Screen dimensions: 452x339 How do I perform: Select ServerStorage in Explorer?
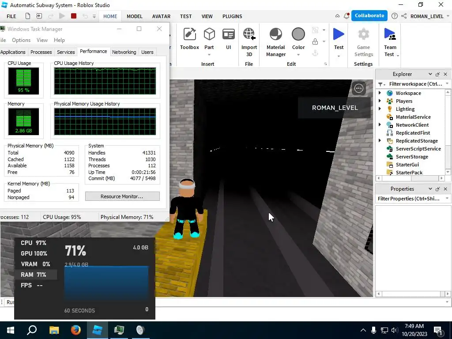[x=412, y=157]
